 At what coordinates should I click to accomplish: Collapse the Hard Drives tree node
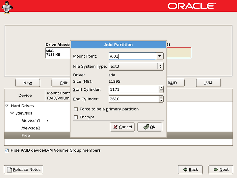(7, 106)
